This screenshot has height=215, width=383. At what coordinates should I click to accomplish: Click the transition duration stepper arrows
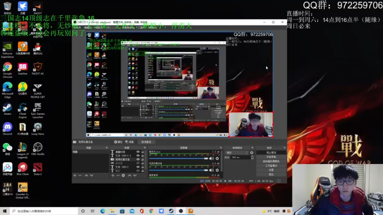point(252,158)
